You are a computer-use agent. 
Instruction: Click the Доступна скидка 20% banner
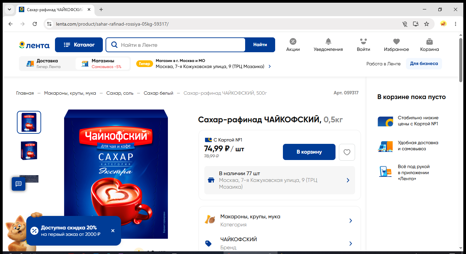pos(74,231)
